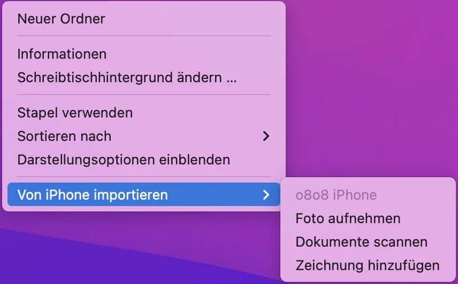Click the separator line above Stapel verwenden
The width and height of the screenshot is (458, 284).
pyautogui.click(x=144, y=95)
